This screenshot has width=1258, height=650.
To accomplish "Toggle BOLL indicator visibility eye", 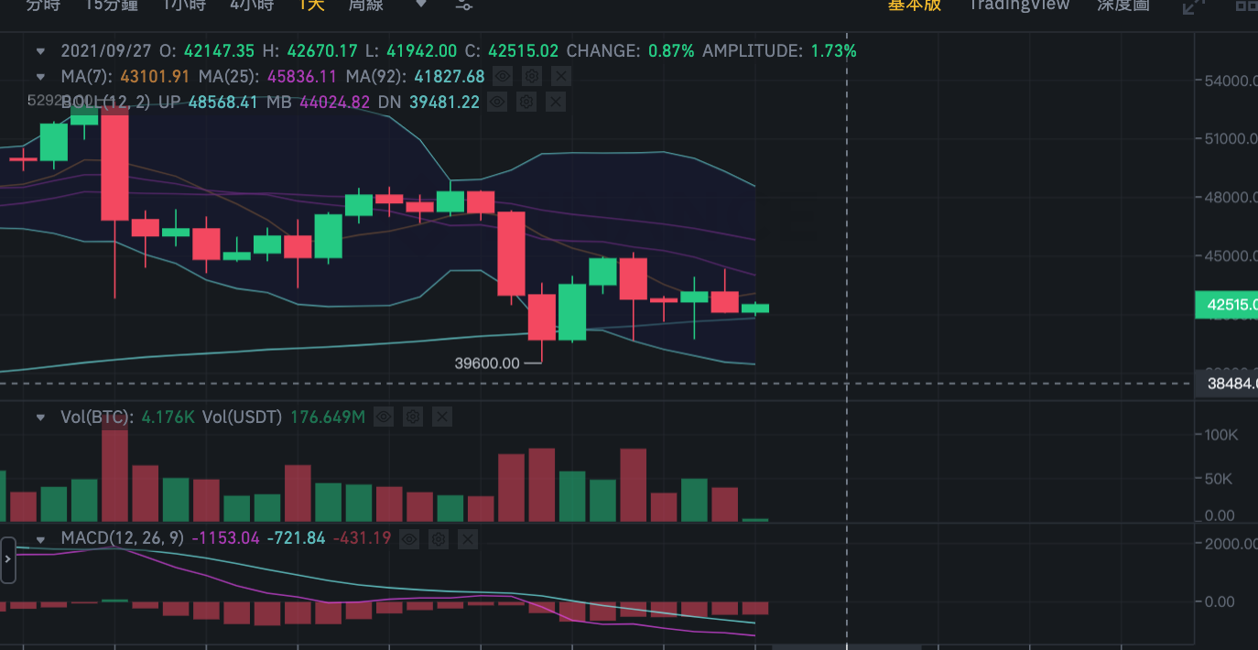I will [496, 102].
